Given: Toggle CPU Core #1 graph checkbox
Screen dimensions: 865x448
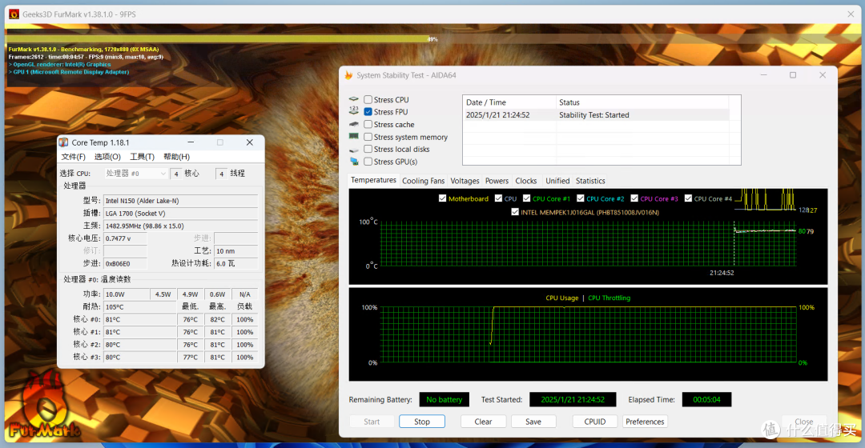Looking at the screenshot, I should (527, 198).
